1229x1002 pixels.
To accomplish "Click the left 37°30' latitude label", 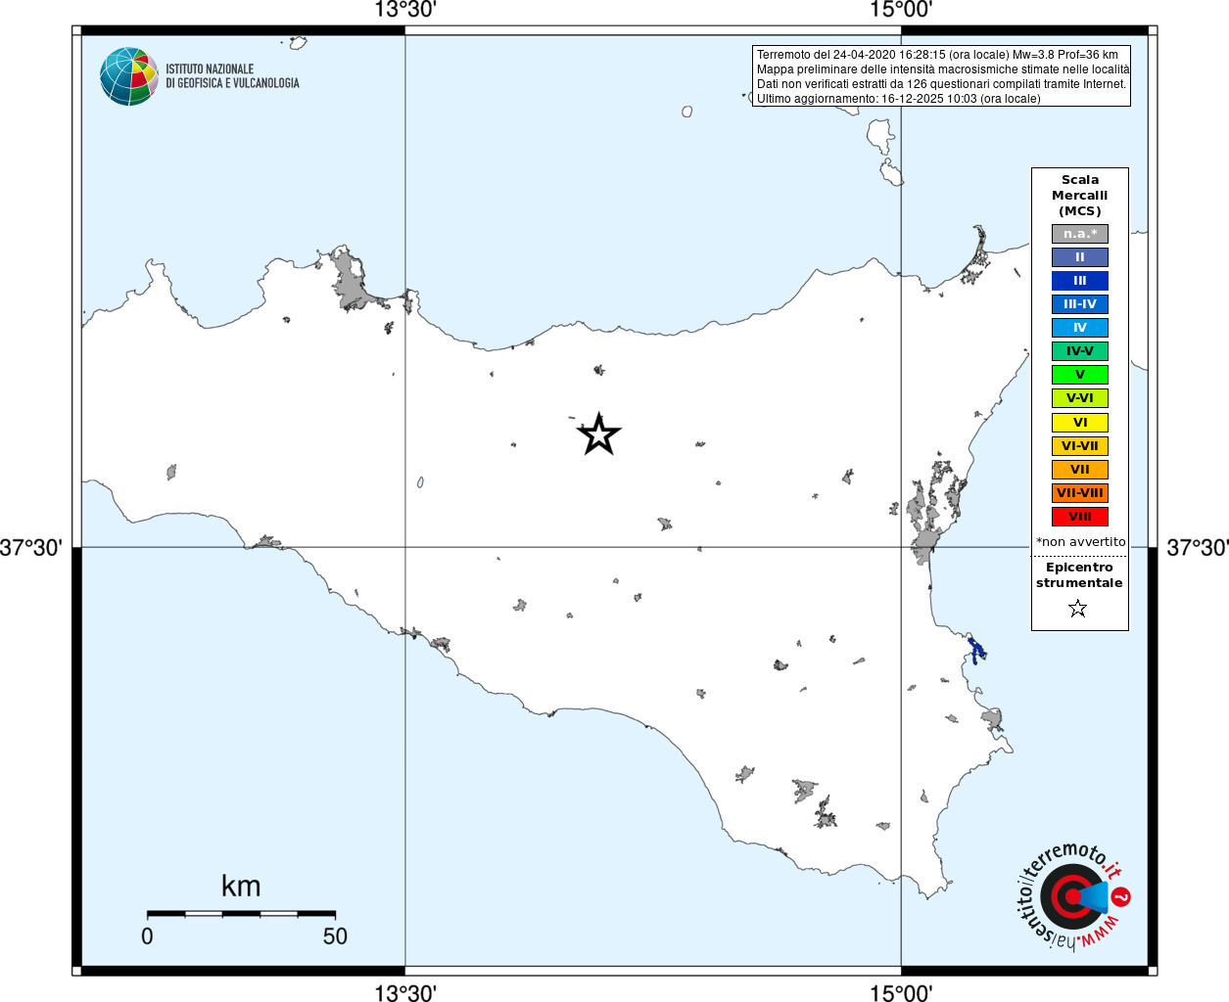I will pos(30,548).
